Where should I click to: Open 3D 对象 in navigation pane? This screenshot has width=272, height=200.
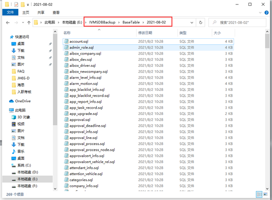coord(24,117)
